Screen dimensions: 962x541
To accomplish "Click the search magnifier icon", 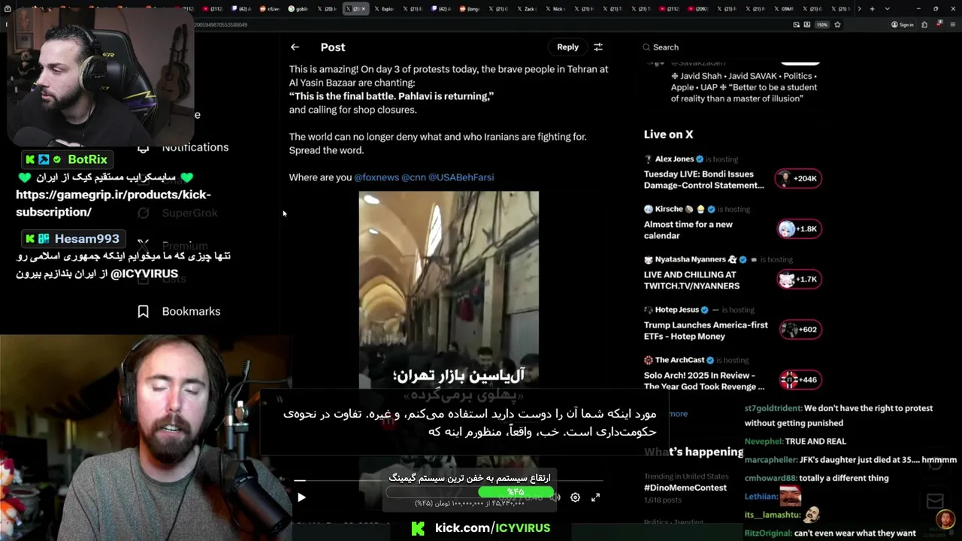I will pos(646,47).
